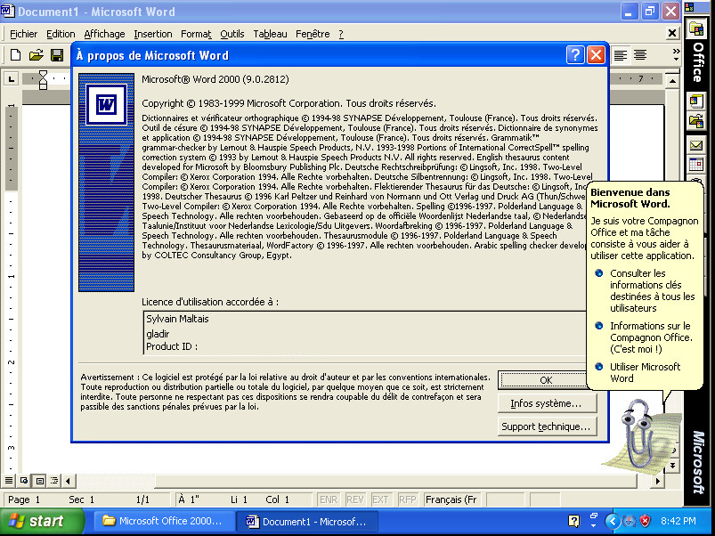Open the Edition menu
Viewport: 715px width, 536px height.
click(61, 34)
